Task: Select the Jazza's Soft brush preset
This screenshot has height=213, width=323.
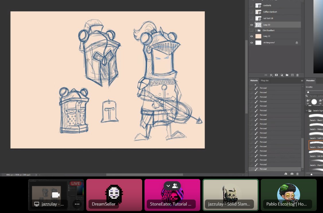Action: [316, 136]
